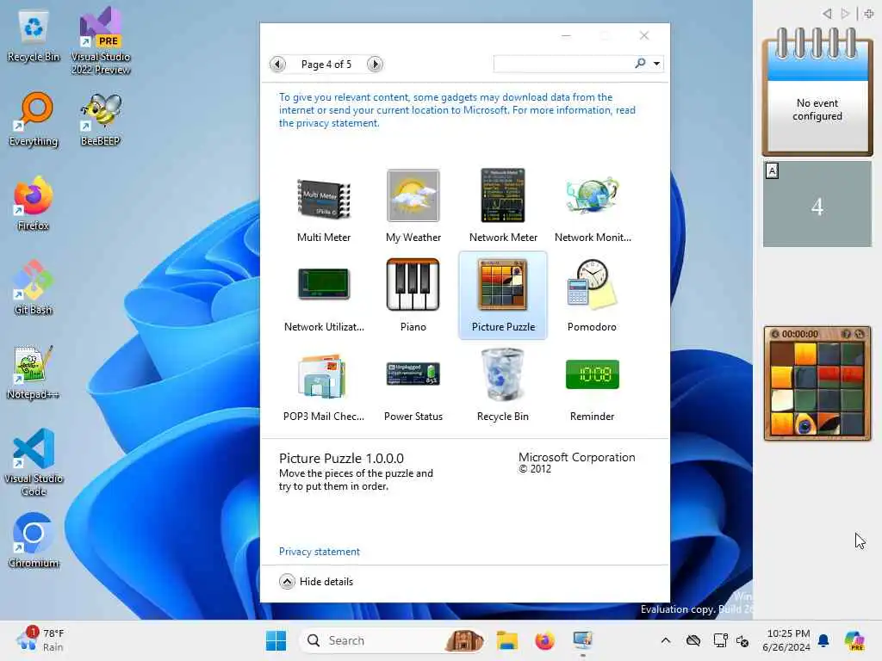Open the Notepad++ desktop shortcut
This screenshot has width=882, height=661.
(34, 372)
